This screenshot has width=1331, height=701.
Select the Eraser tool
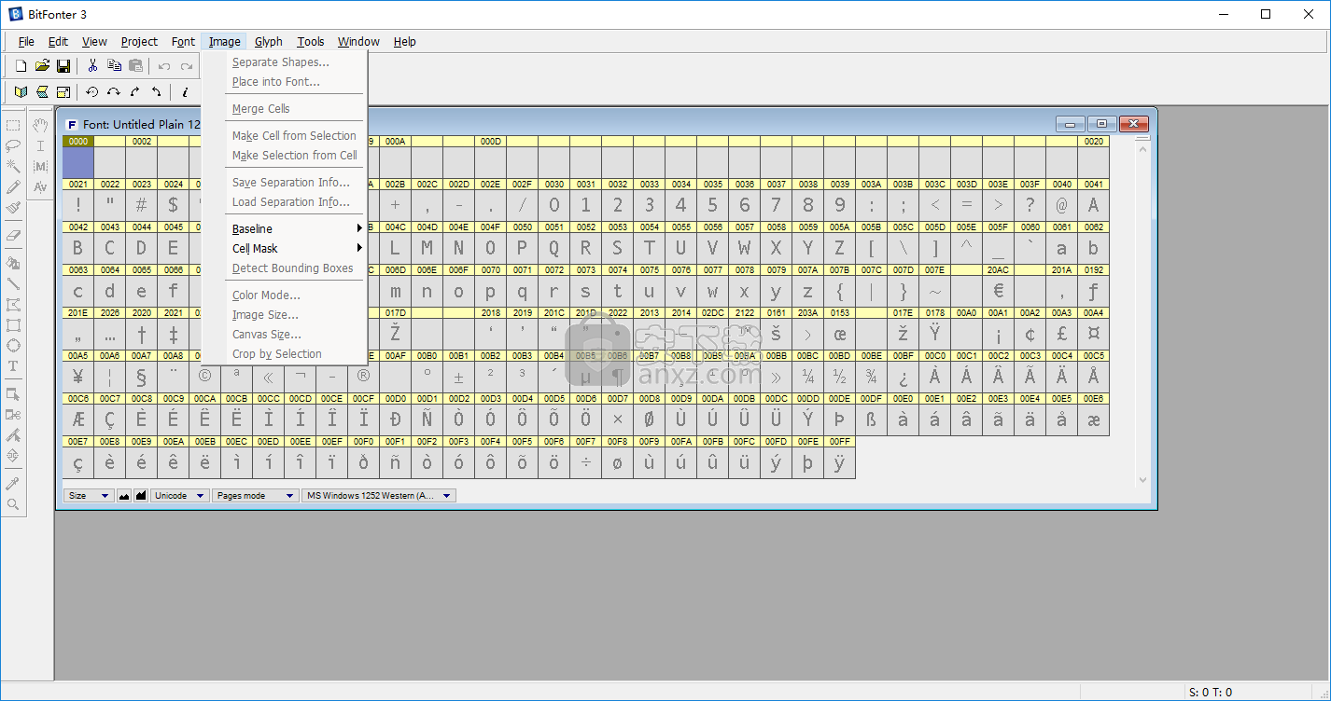[x=13, y=236]
